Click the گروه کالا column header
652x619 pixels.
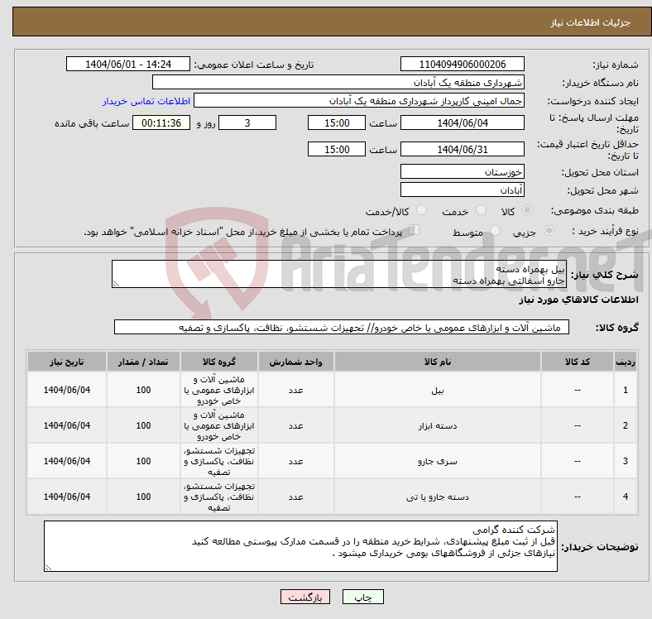[219, 362]
